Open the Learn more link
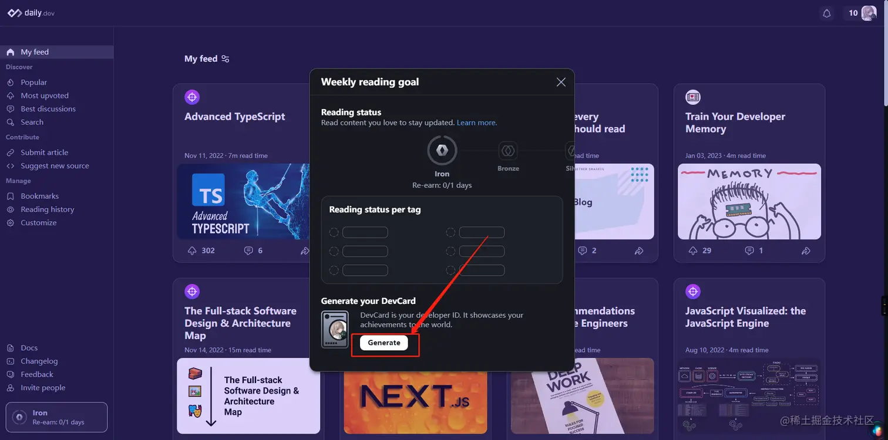Image resolution: width=888 pixels, height=440 pixels. (477, 123)
